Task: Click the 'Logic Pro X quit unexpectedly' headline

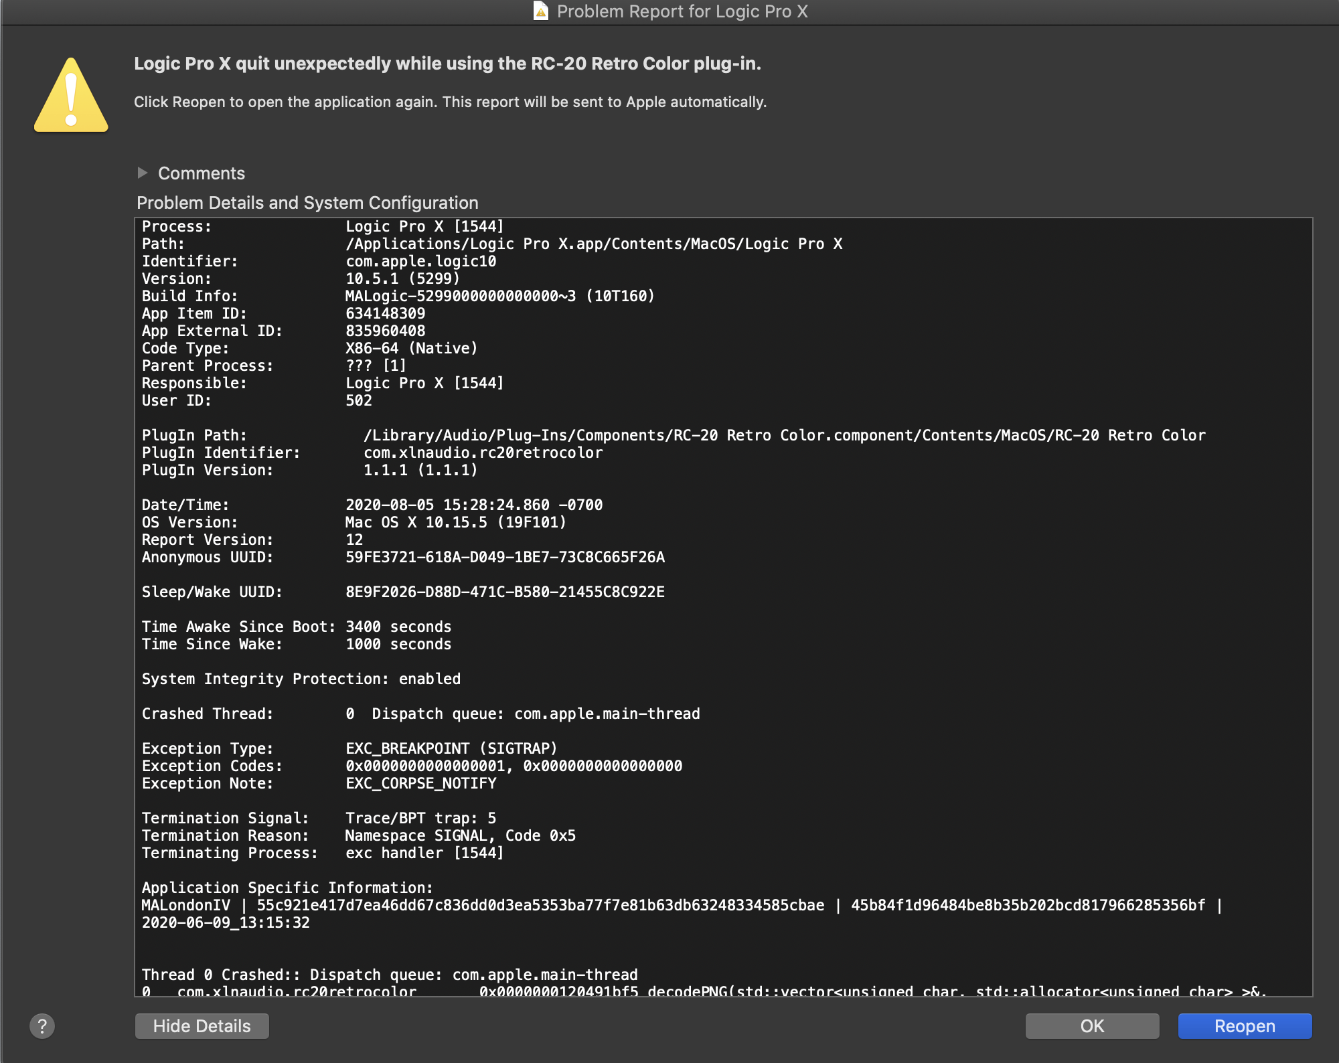Action: 447,64
